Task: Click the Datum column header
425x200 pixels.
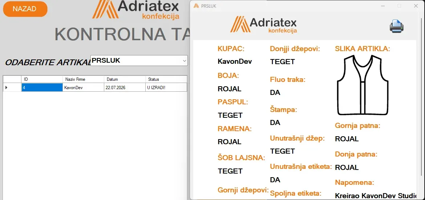Action: tap(124, 79)
